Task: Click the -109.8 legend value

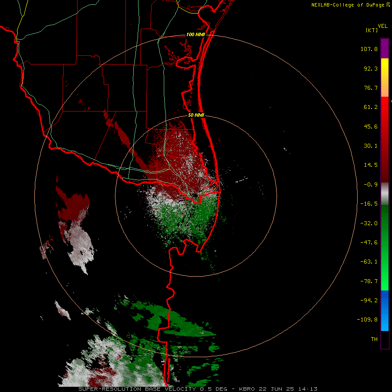Action: [367, 320]
